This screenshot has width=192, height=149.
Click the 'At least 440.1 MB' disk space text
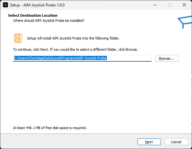tap(50, 128)
